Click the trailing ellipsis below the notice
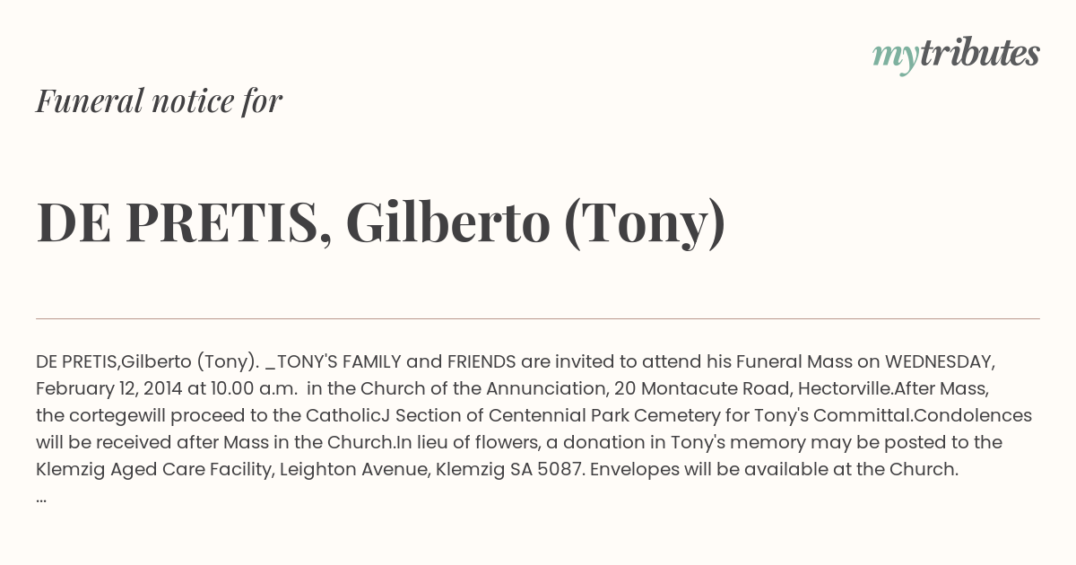 tap(41, 499)
